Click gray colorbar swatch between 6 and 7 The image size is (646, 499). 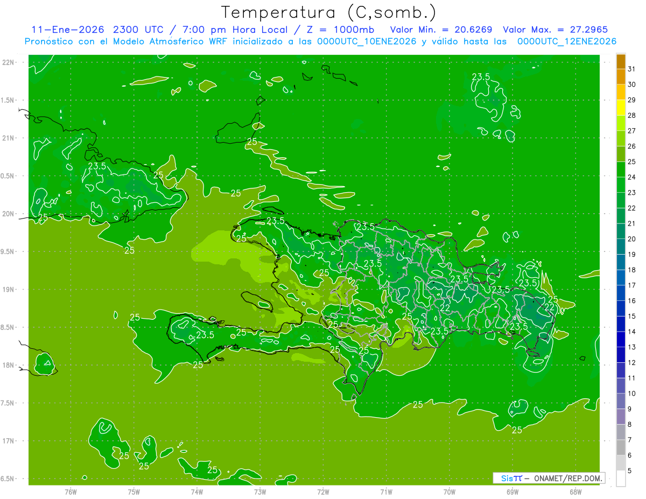[621, 447]
